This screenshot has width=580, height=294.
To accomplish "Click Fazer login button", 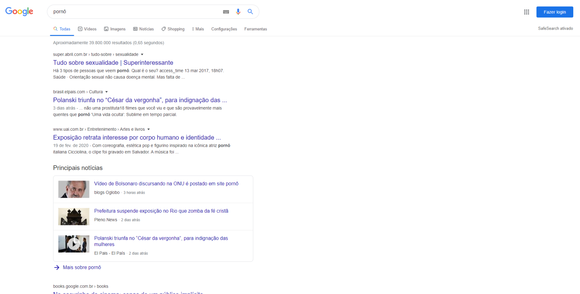I will pyautogui.click(x=555, y=12).
